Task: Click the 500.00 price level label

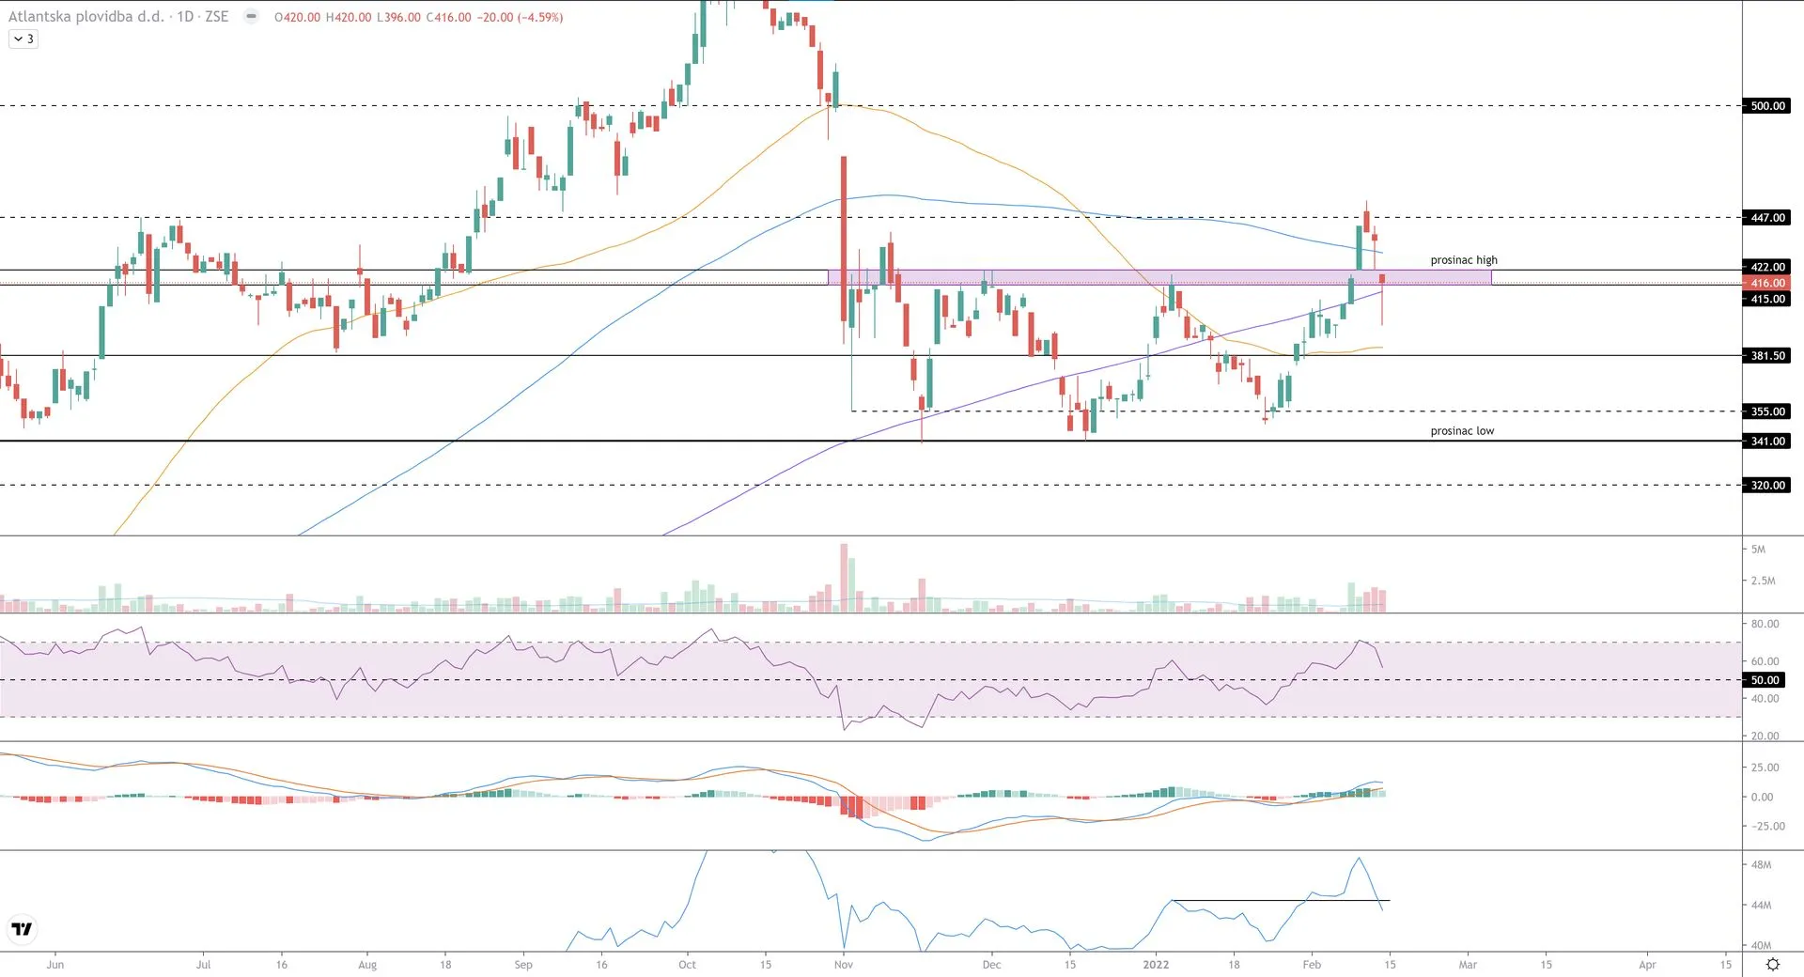Action: pos(1766,106)
